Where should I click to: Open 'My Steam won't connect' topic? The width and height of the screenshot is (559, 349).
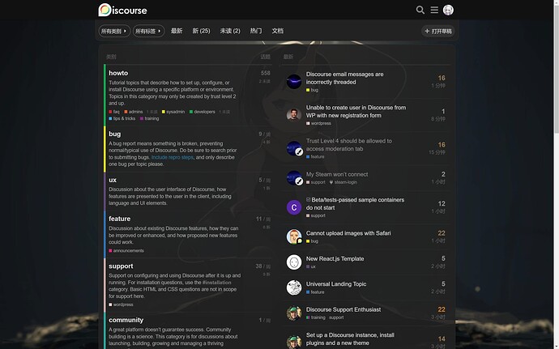[337, 174]
